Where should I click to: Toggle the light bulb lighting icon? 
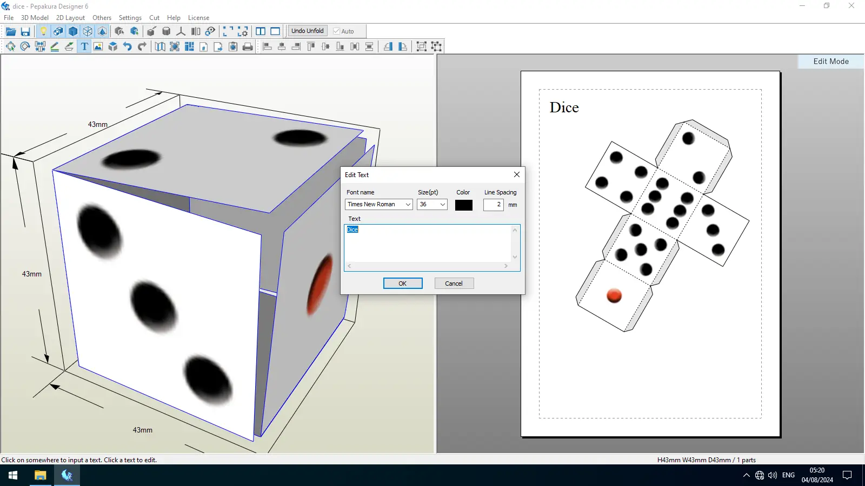(x=44, y=31)
